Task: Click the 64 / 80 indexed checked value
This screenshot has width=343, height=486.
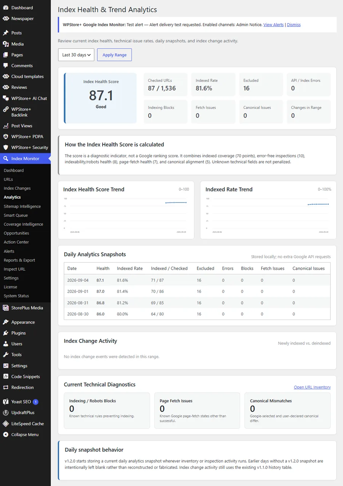Action: pos(157,314)
